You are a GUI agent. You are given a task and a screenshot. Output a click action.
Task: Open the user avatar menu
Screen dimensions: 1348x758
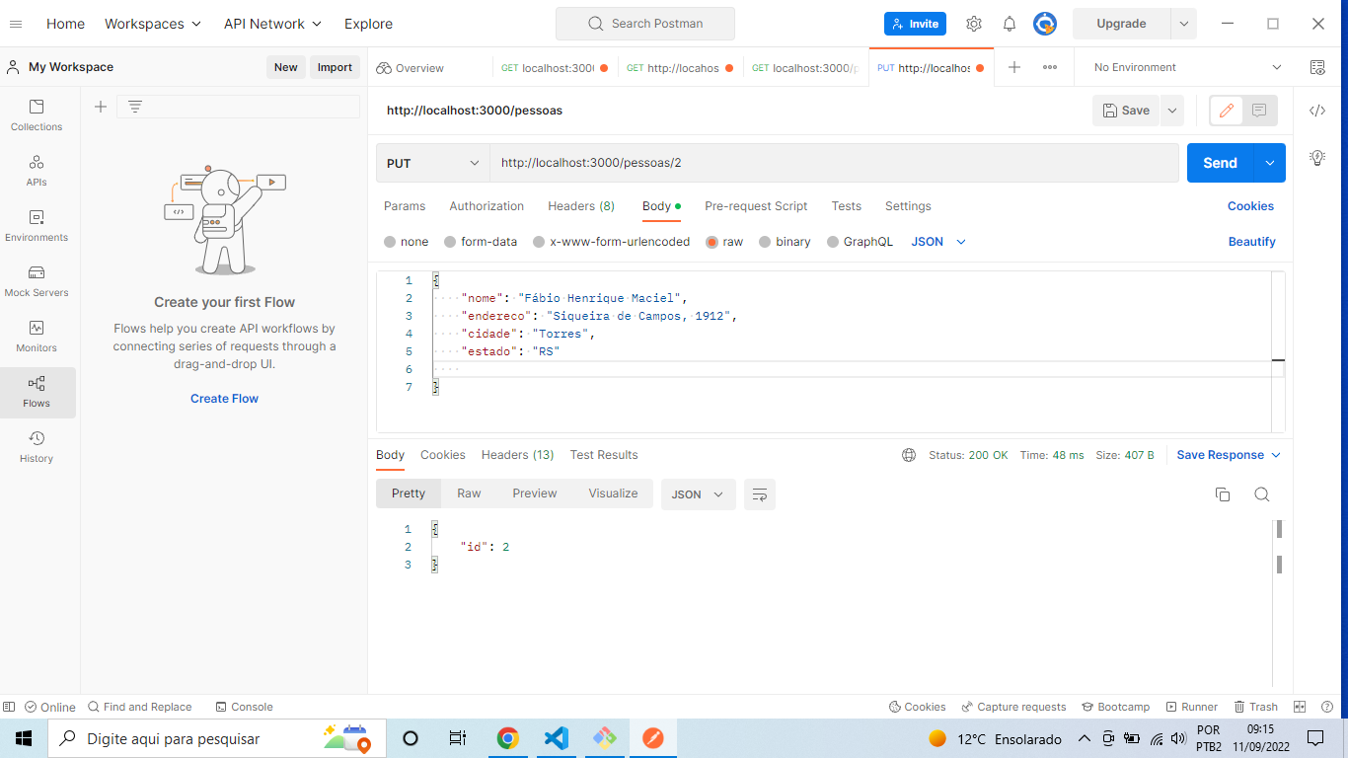point(1045,24)
